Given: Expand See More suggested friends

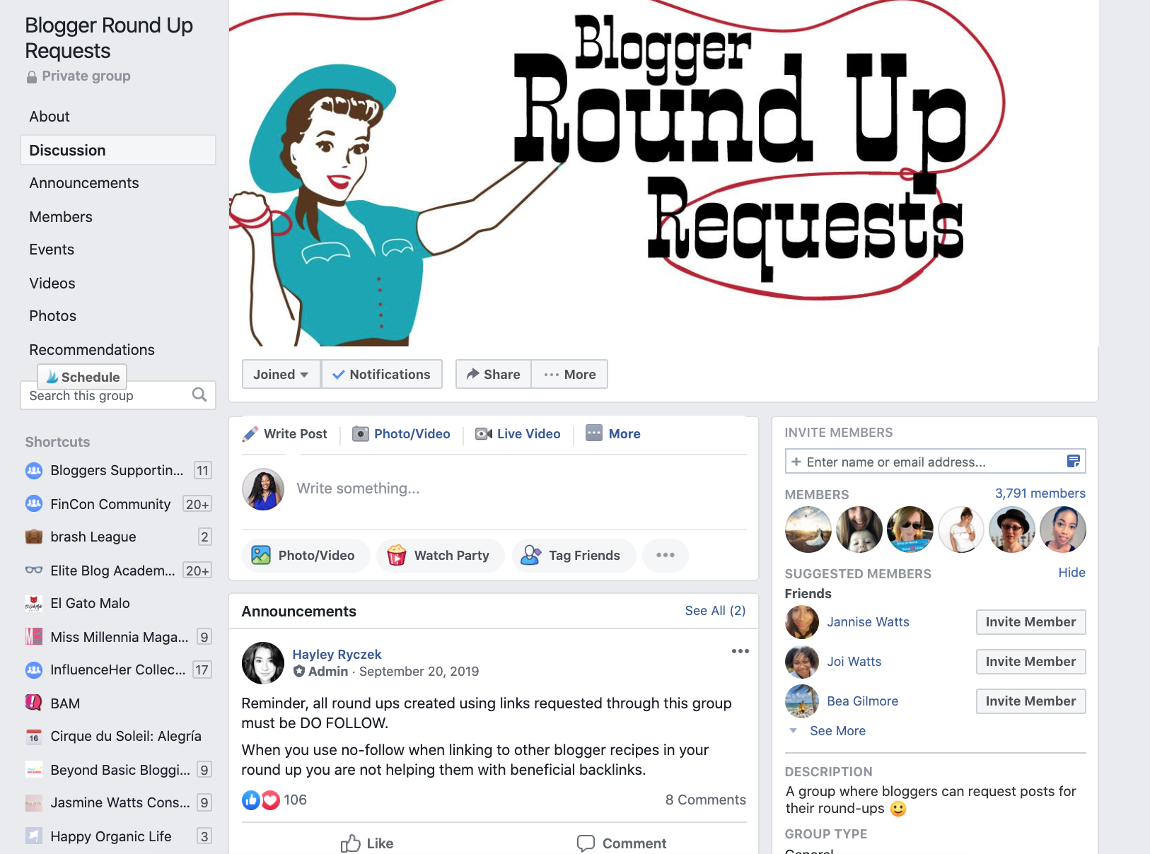Looking at the screenshot, I should 837,731.
